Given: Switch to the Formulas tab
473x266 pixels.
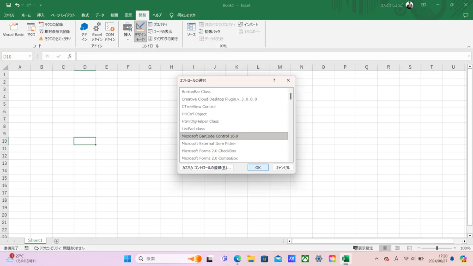Looking at the screenshot, I should pos(85,15).
